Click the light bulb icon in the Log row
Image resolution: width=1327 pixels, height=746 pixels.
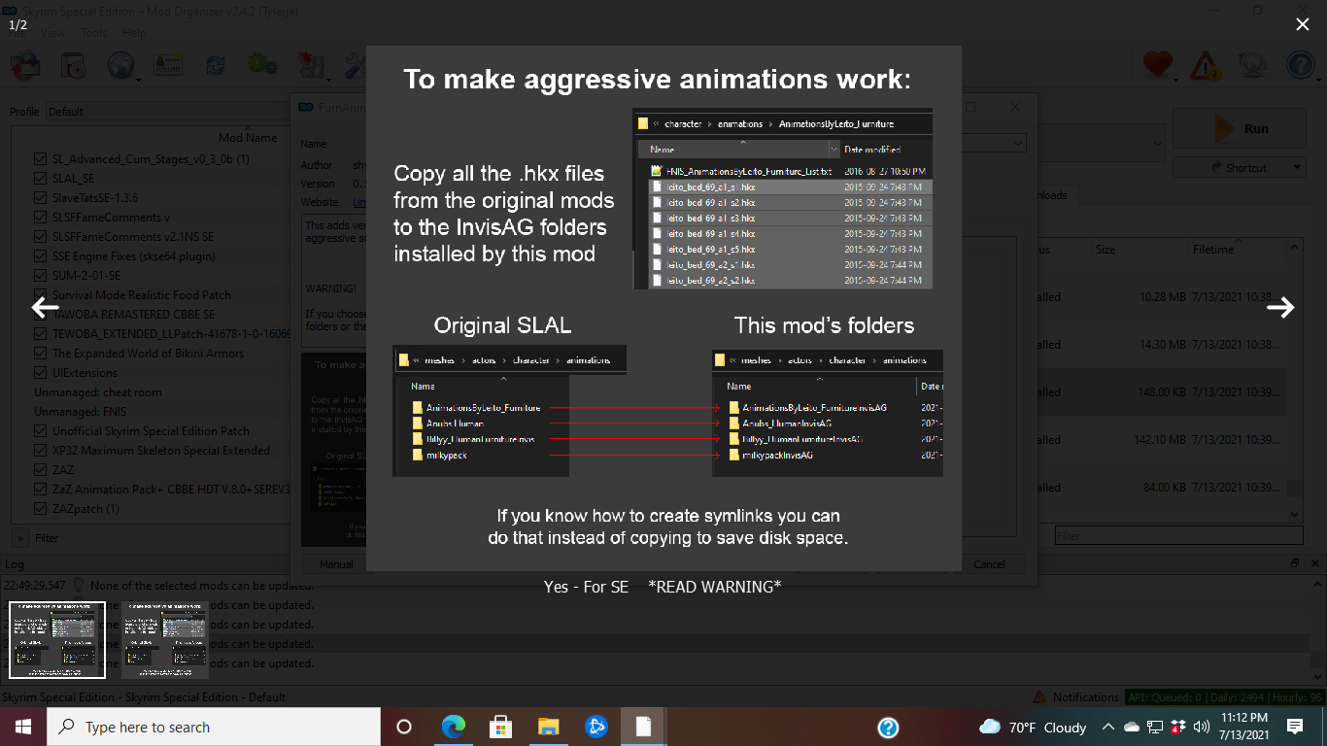[x=78, y=586]
